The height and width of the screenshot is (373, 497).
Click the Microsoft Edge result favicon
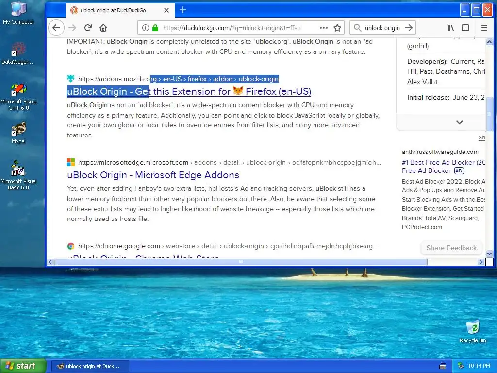click(x=71, y=162)
